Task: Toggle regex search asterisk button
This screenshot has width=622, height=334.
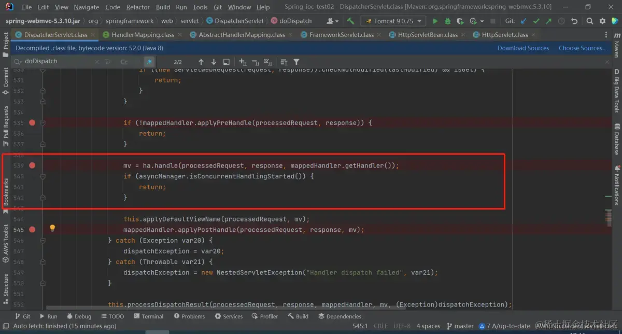Action: pyautogui.click(x=149, y=62)
